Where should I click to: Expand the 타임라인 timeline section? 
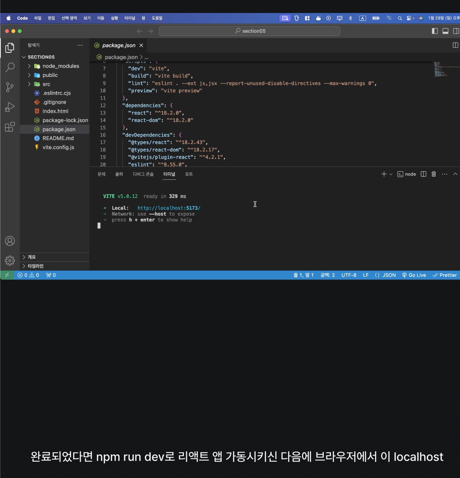55,266
